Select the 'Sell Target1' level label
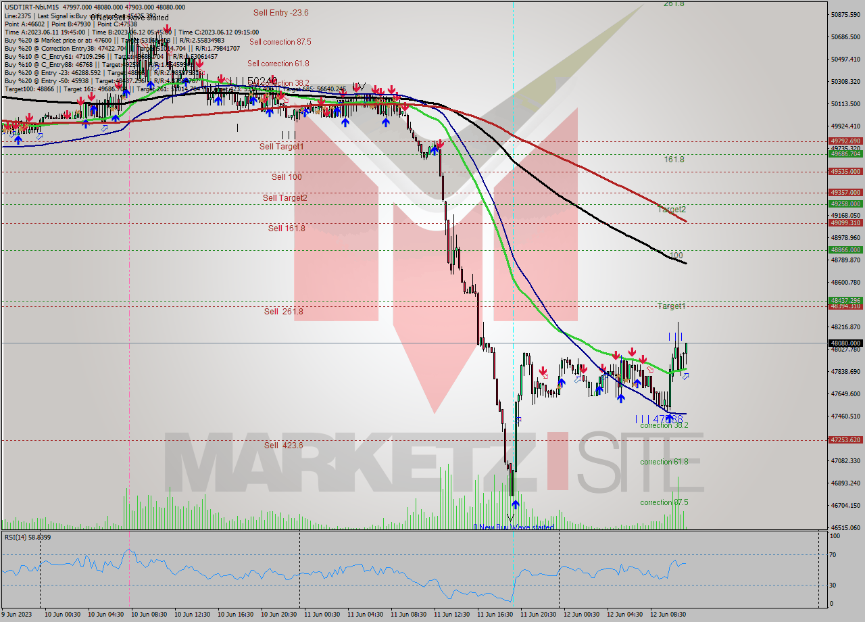Viewport: 865px width, 622px height. pos(282,147)
